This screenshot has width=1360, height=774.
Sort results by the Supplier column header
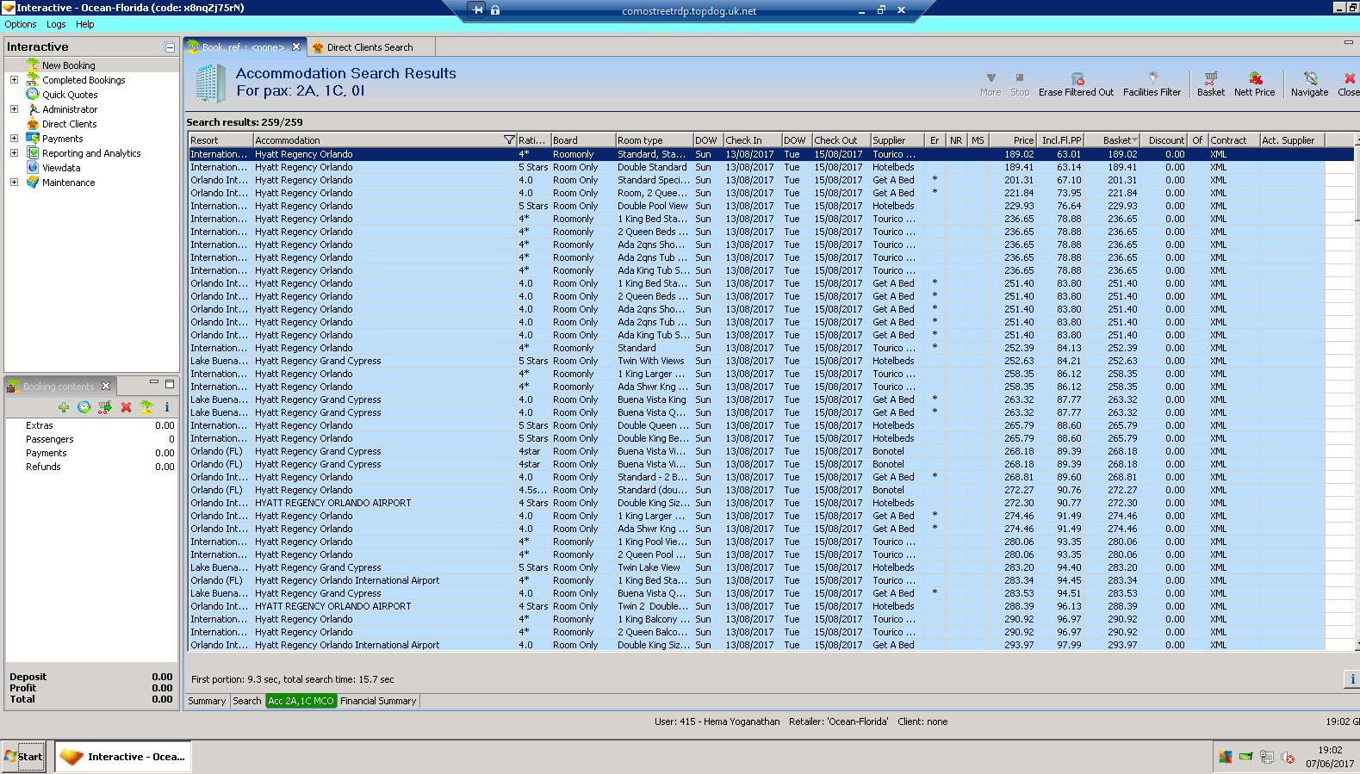(x=897, y=140)
